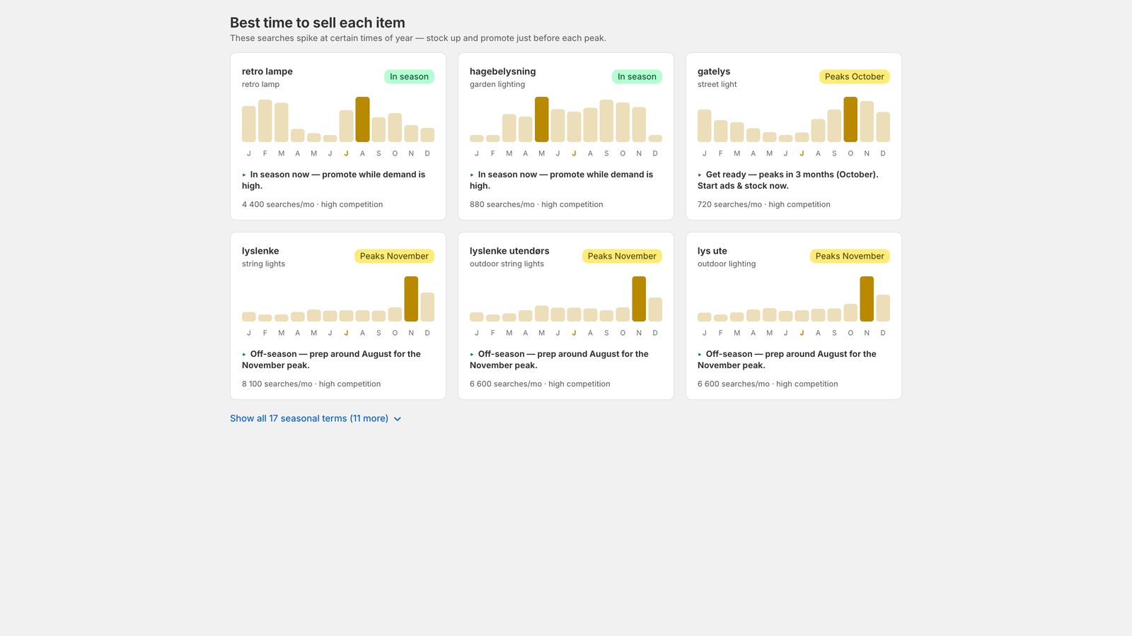Screen dimensions: 1132x636
Task: Click the arrow icon beside gatelys Get ready text
Action: click(x=700, y=175)
